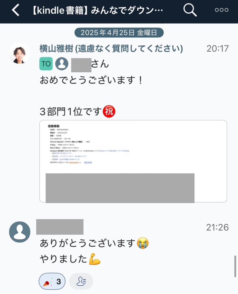Show the list of users who reacted
Viewport: 238px width, 294px height.
click(81, 281)
